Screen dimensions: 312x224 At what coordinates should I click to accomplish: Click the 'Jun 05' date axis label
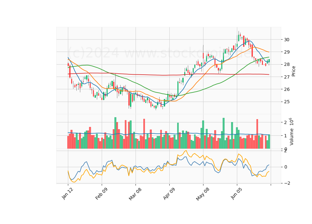tap(237, 193)
